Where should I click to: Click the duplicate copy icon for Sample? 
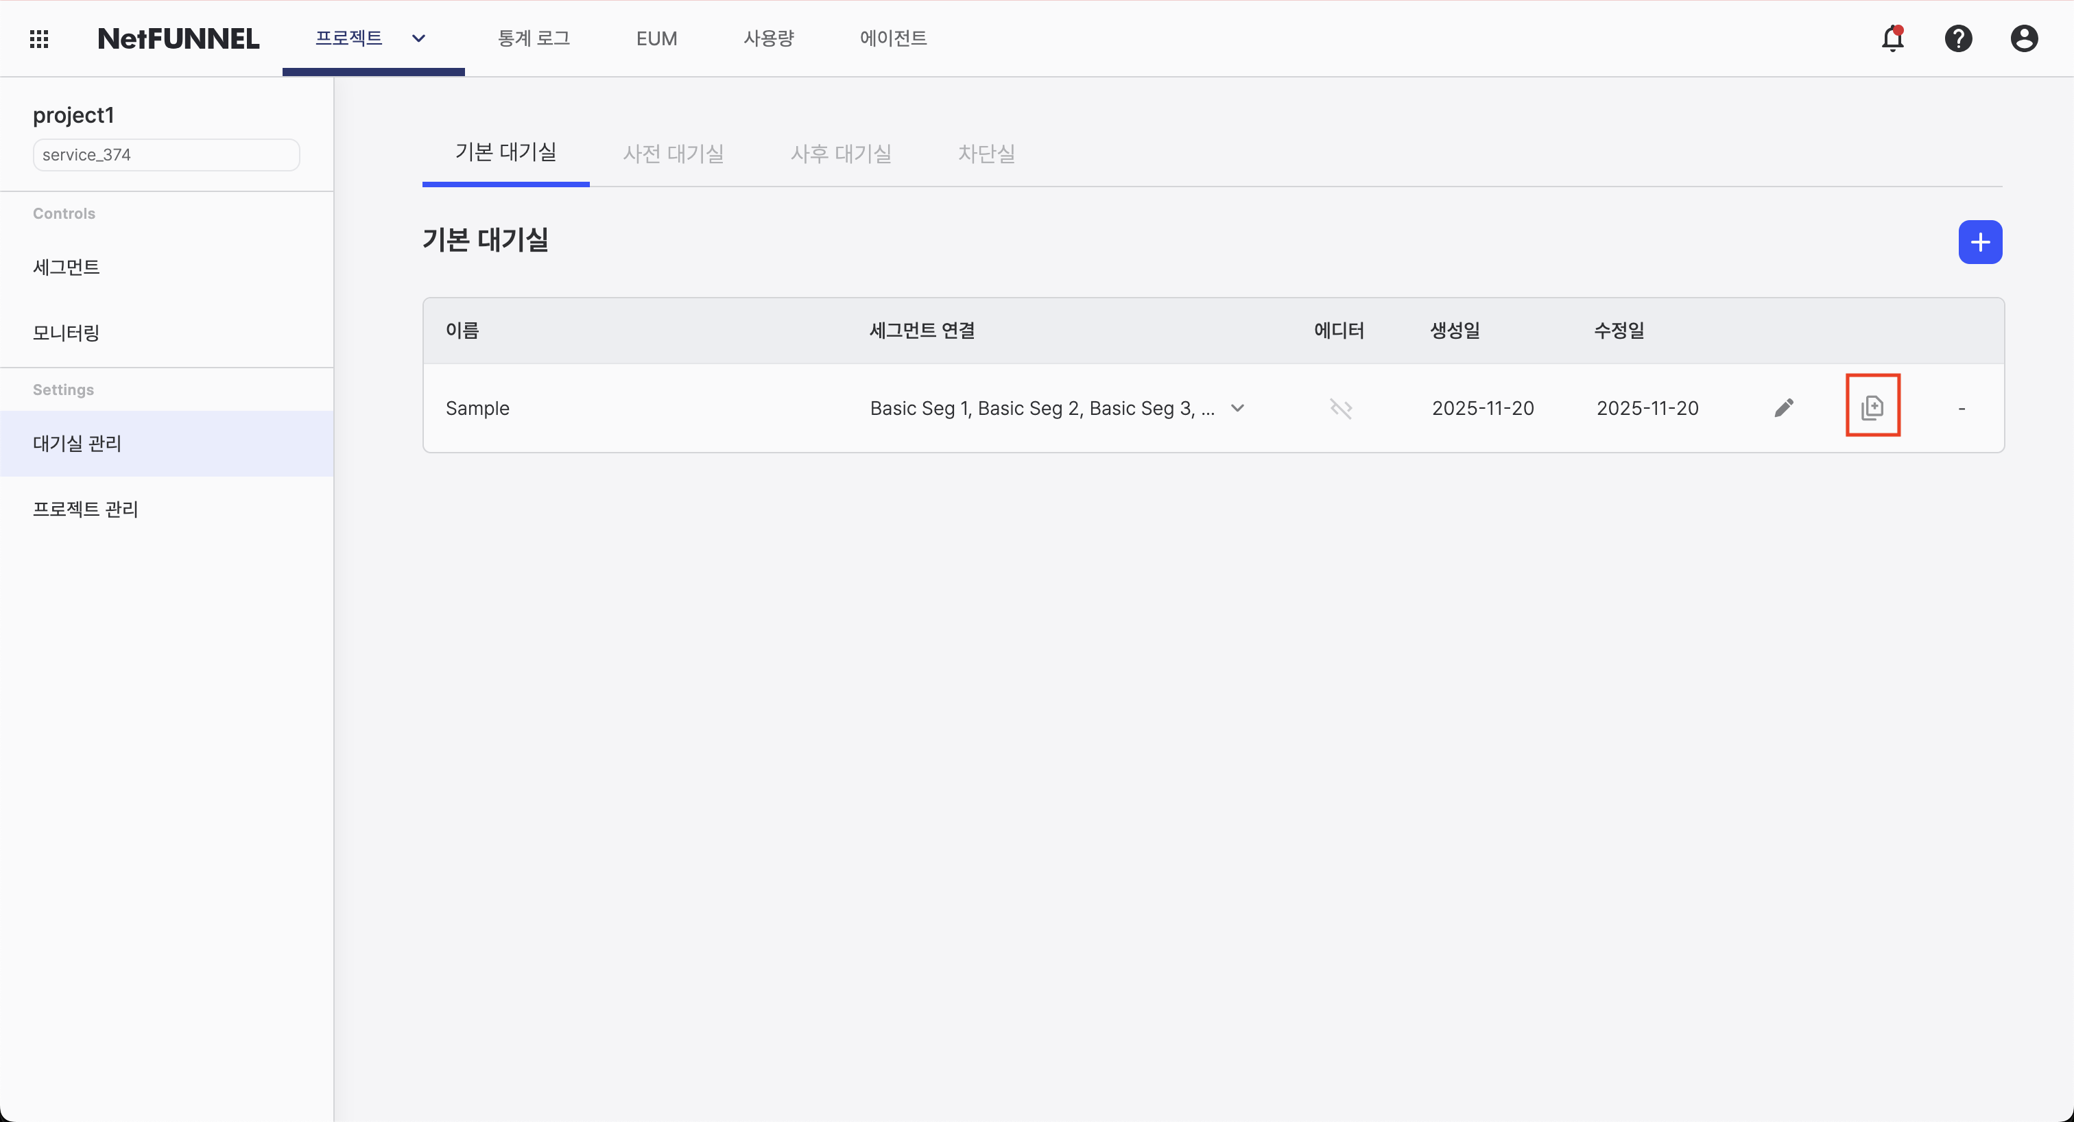coord(1872,407)
